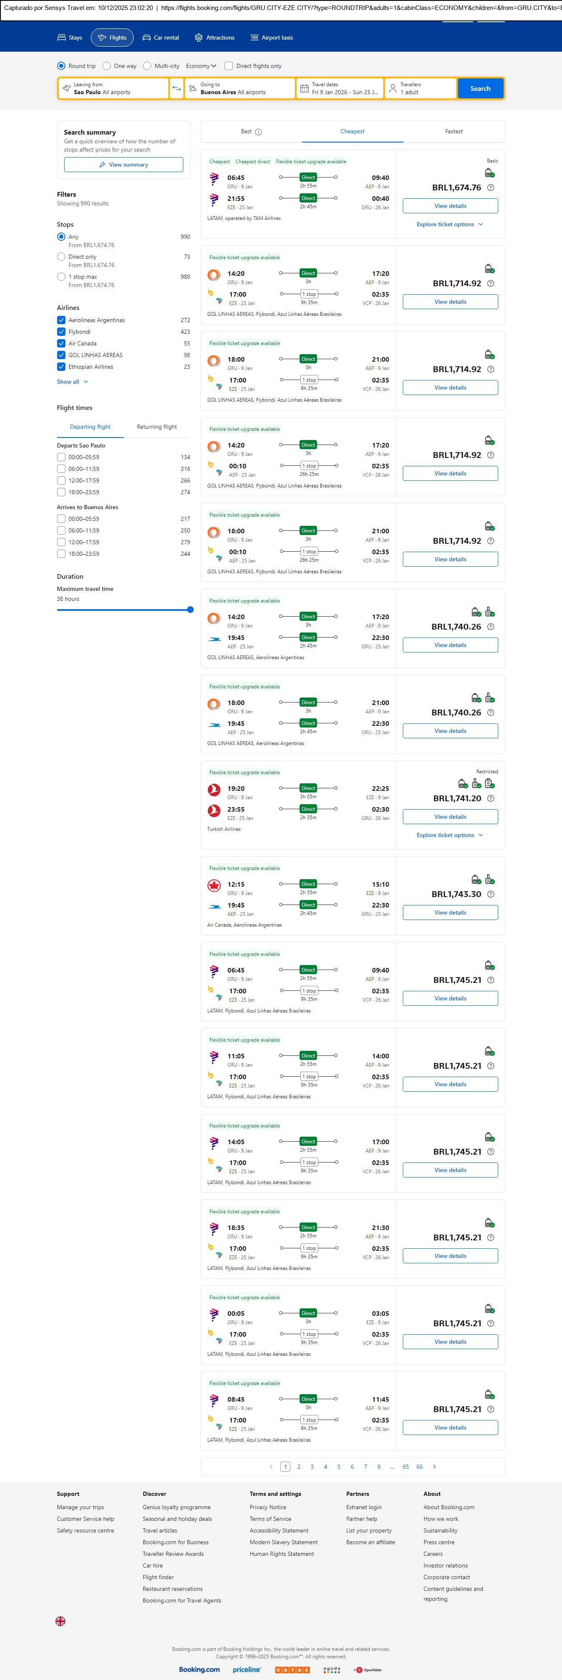Click the calendar icon in Travel dates field
The width and height of the screenshot is (562, 1680).
point(304,89)
